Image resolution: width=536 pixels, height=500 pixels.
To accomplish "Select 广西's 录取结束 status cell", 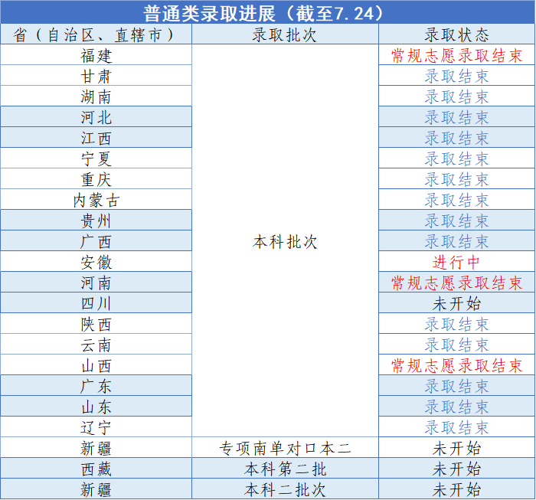I will pyautogui.click(x=456, y=241).
